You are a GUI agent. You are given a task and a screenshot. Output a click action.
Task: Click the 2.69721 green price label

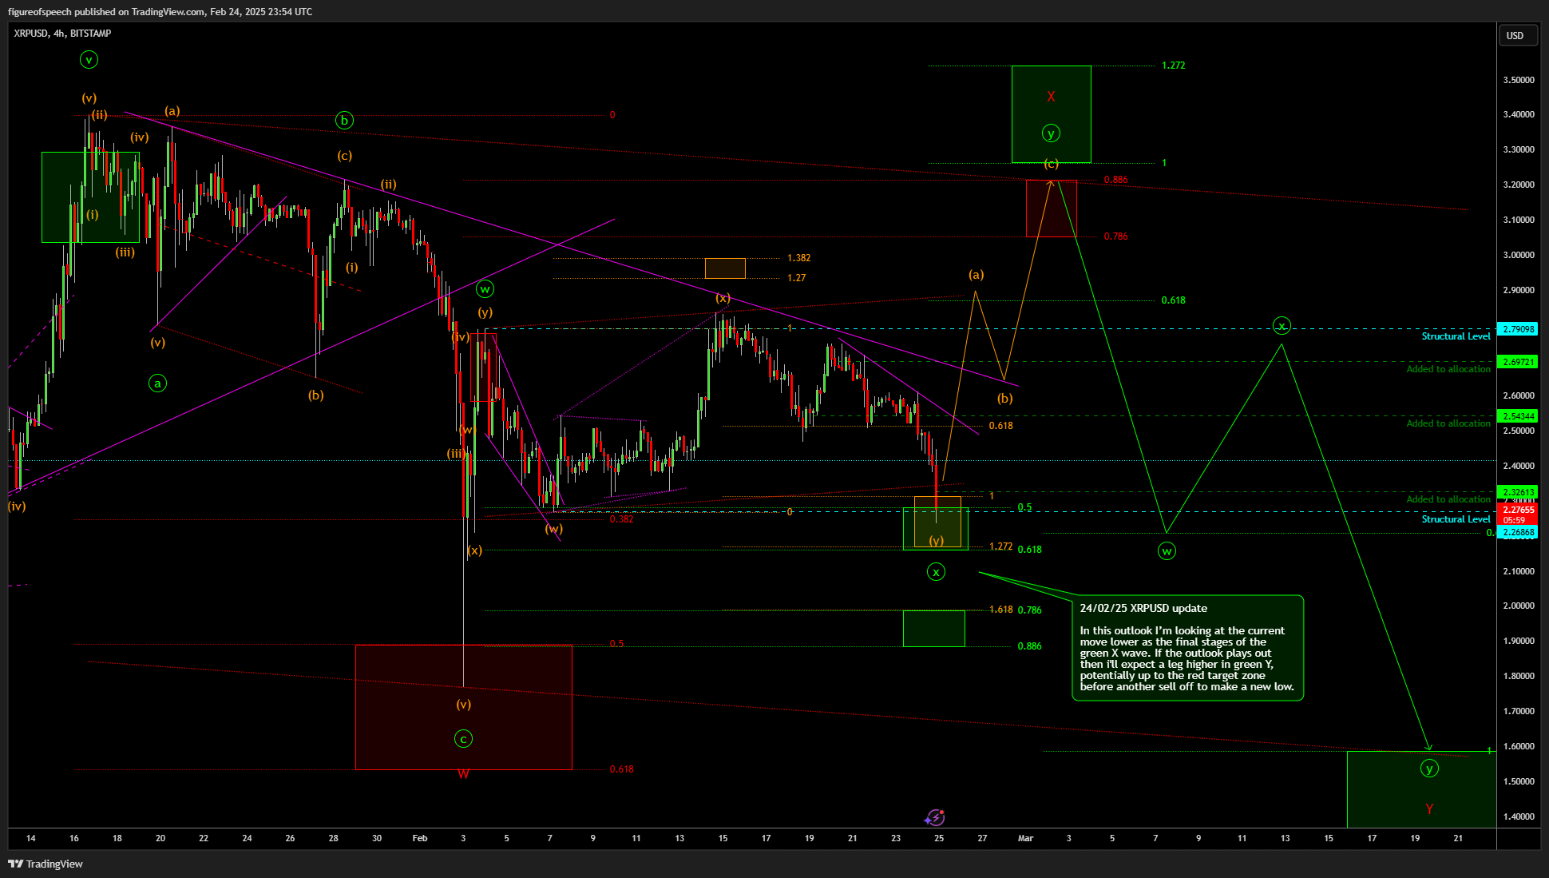tap(1518, 362)
